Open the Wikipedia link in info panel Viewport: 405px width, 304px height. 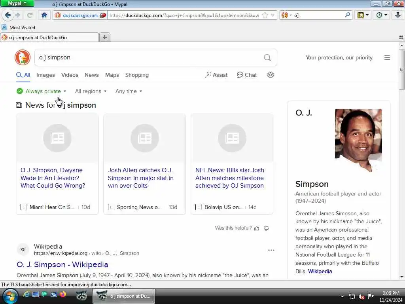tap(320, 271)
